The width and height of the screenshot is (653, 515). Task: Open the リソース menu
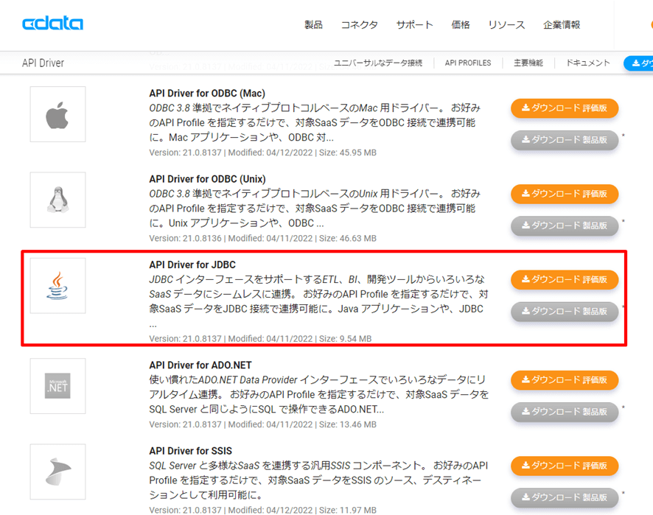pos(506,25)
